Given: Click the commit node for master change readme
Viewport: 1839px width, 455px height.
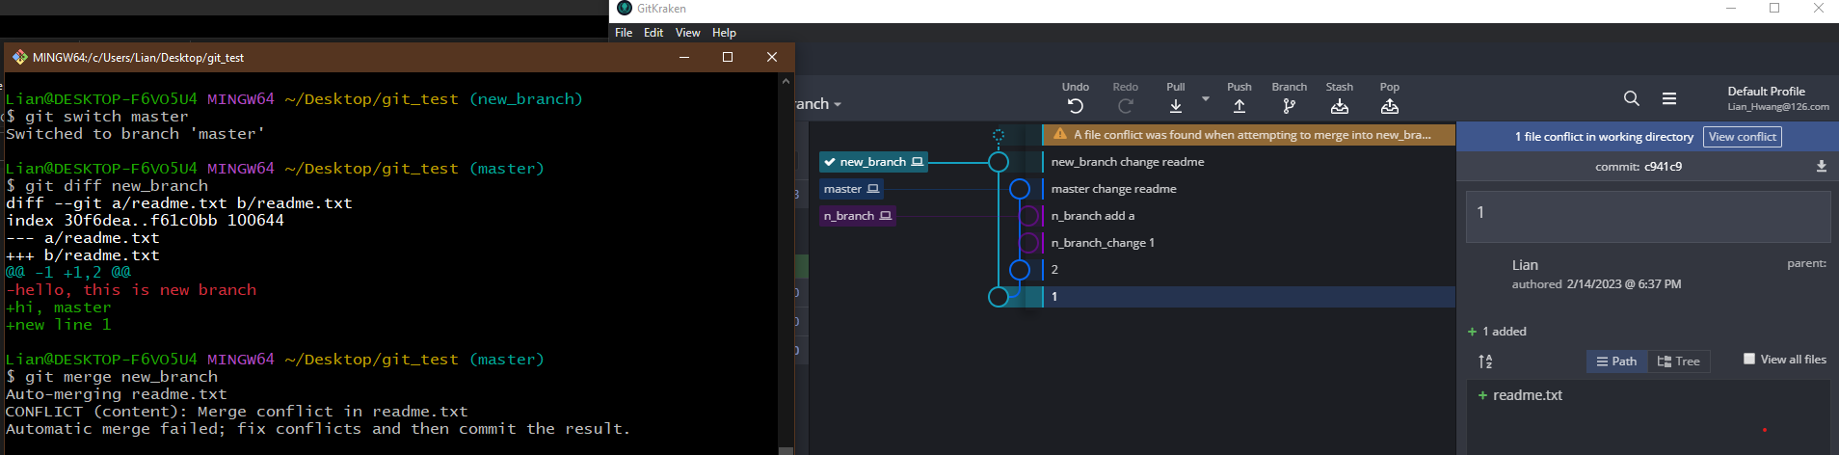Looking at the screenshot, I should (1020, 189).
